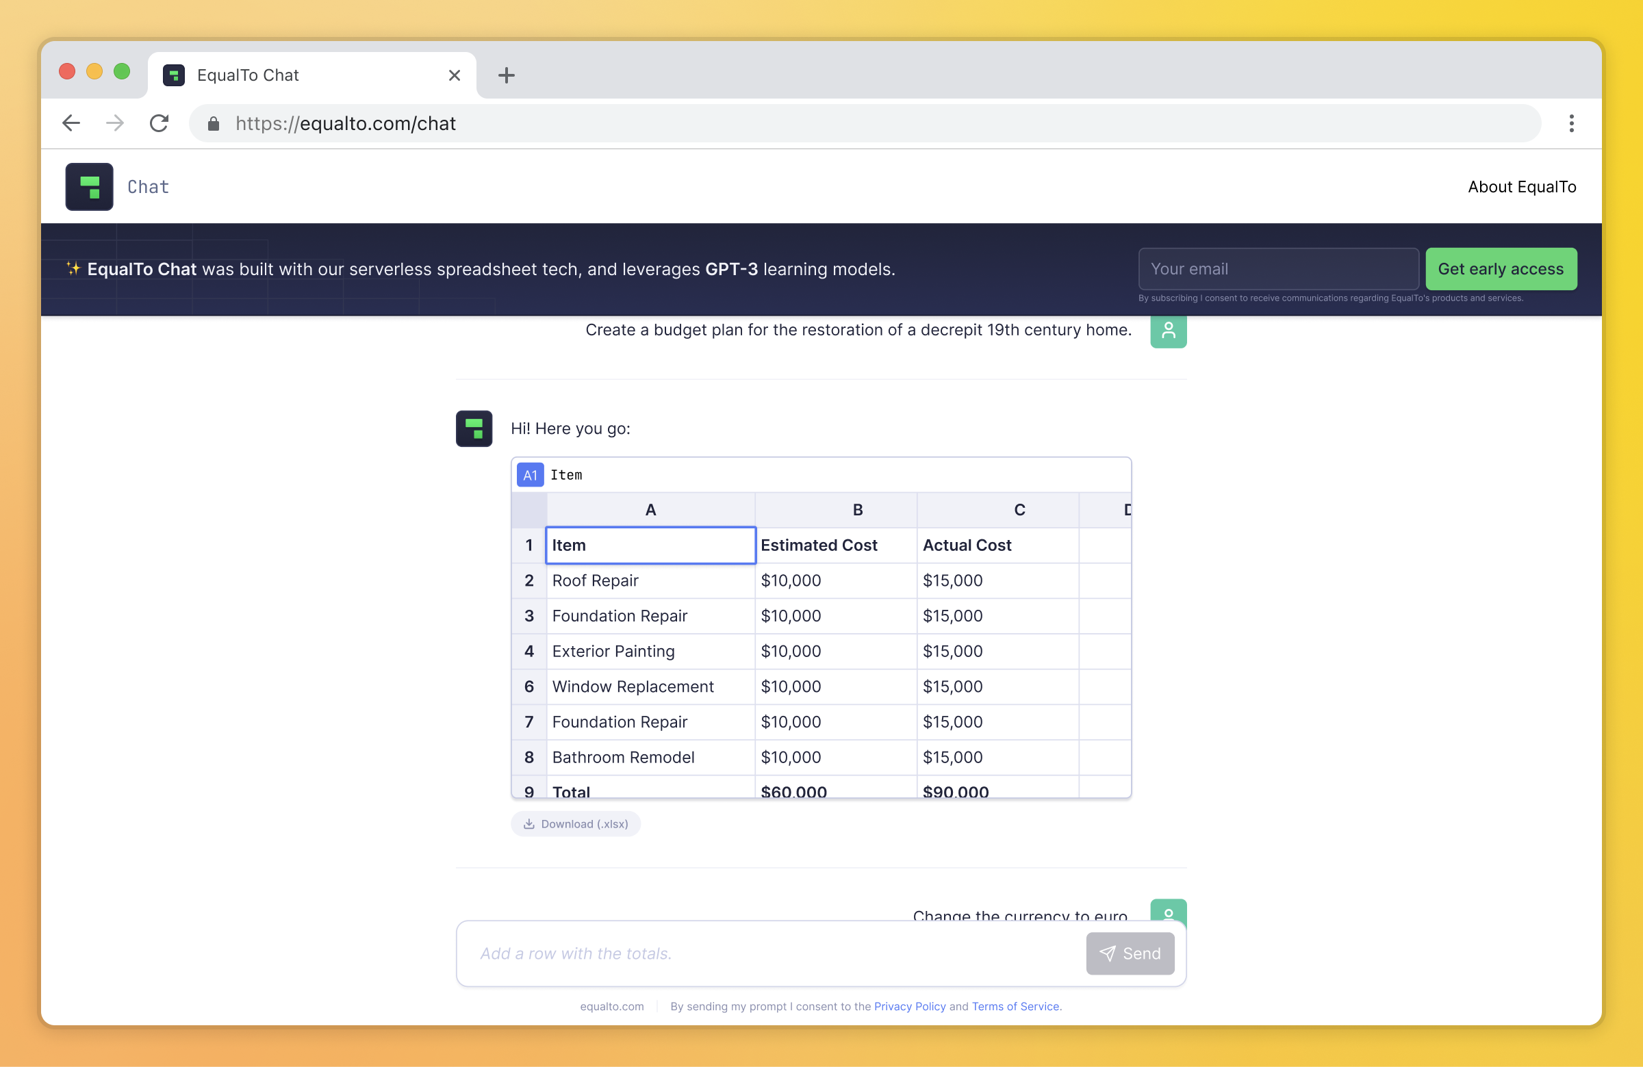This screenshot has height=1067, width=1643.
Task: Click the address bar URL
Action: (345, 124)
